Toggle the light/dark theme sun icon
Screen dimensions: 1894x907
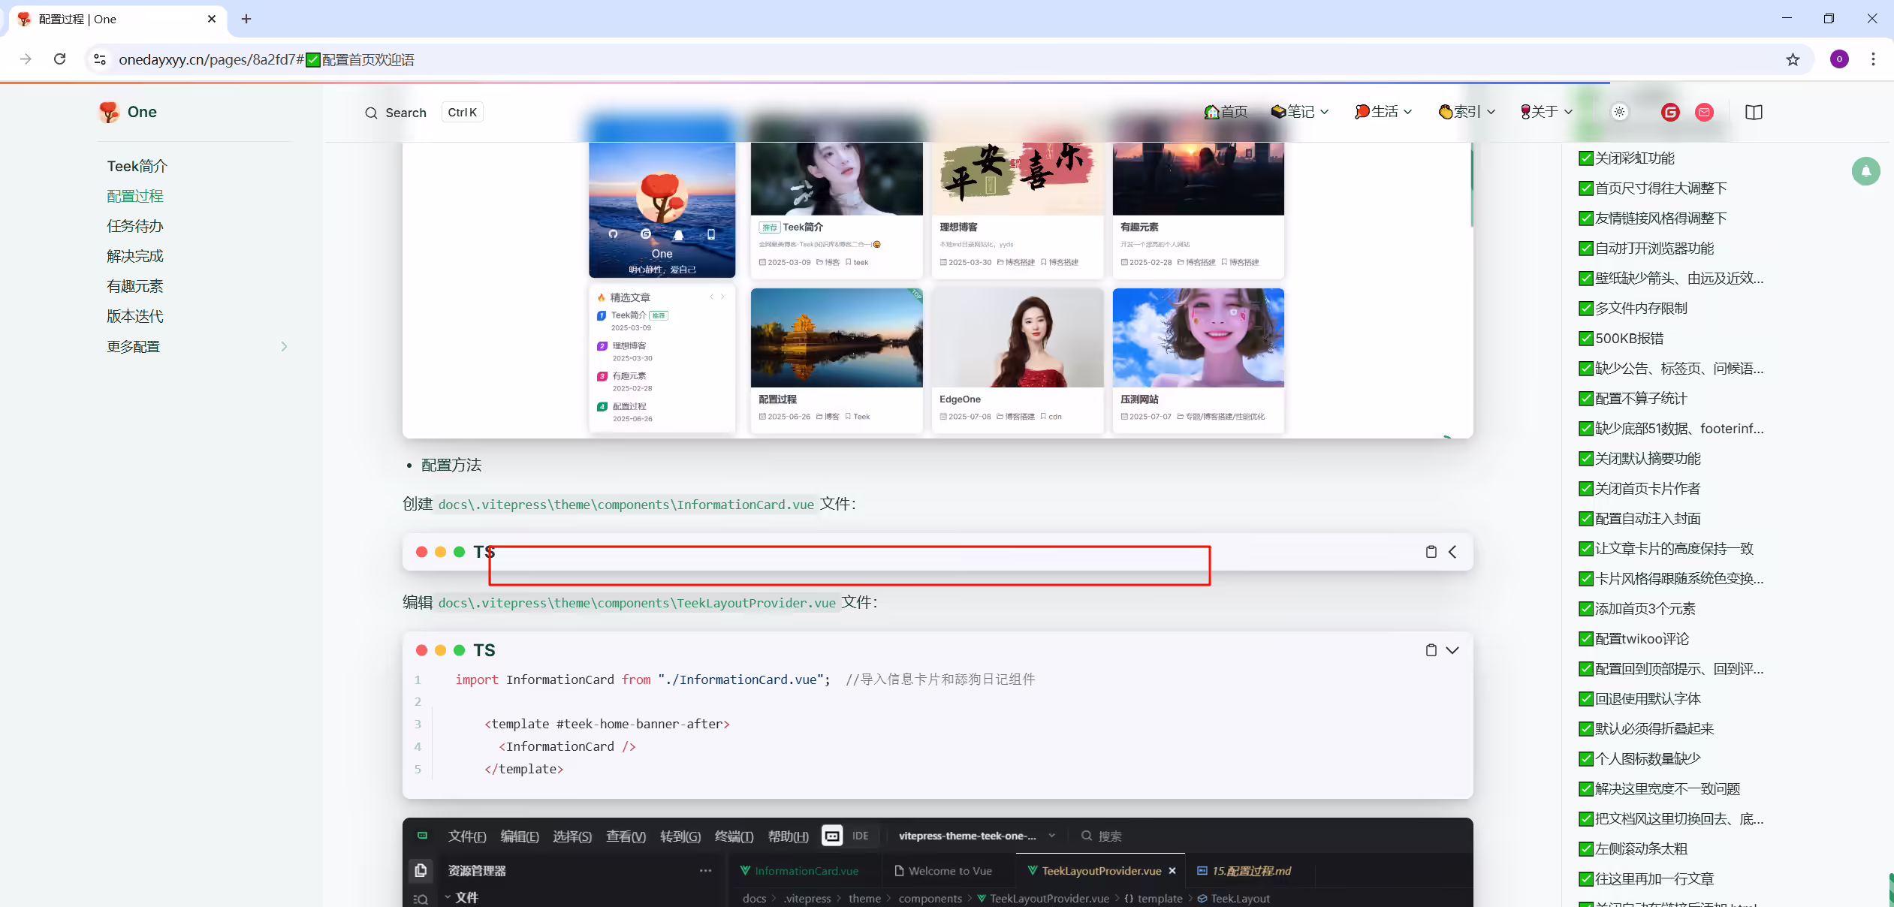click(x=1620, y=112)
